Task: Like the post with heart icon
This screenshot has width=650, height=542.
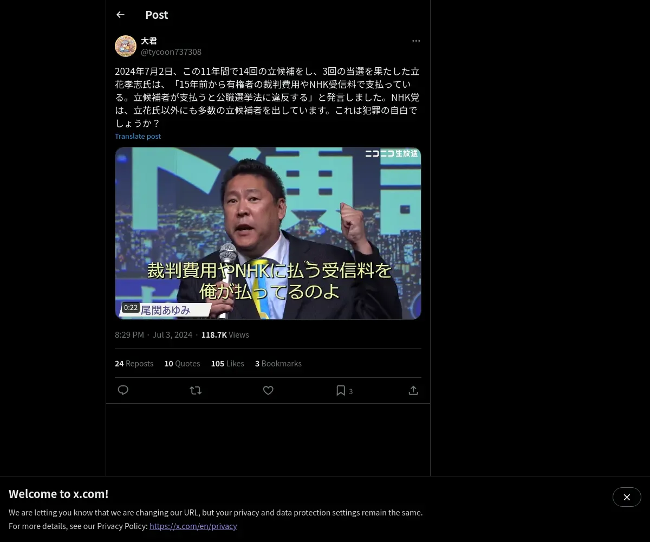Action: click(x=268, y=390)
